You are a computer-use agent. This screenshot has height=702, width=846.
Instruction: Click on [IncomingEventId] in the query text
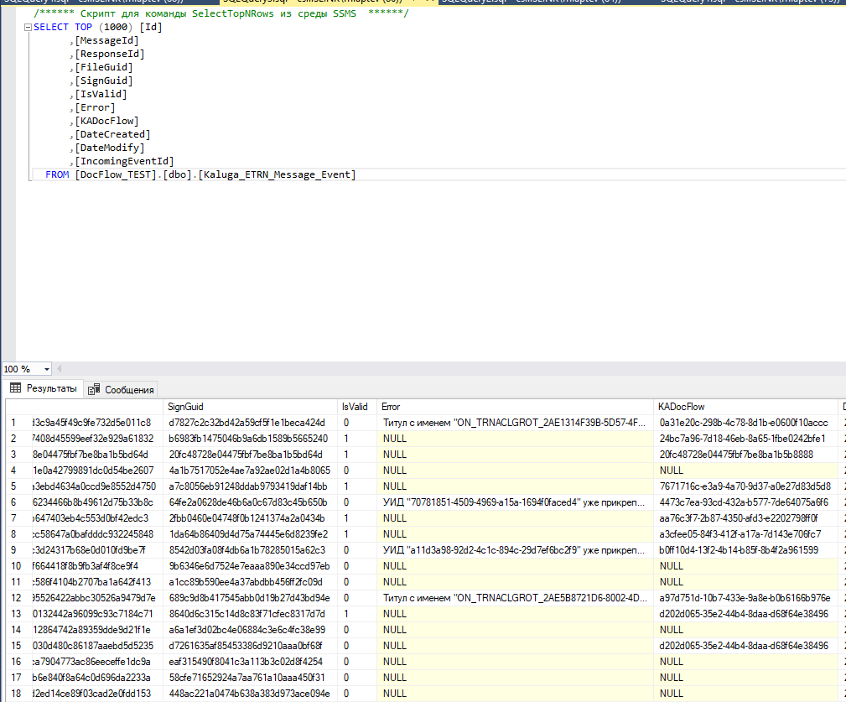tap(124, 161)
